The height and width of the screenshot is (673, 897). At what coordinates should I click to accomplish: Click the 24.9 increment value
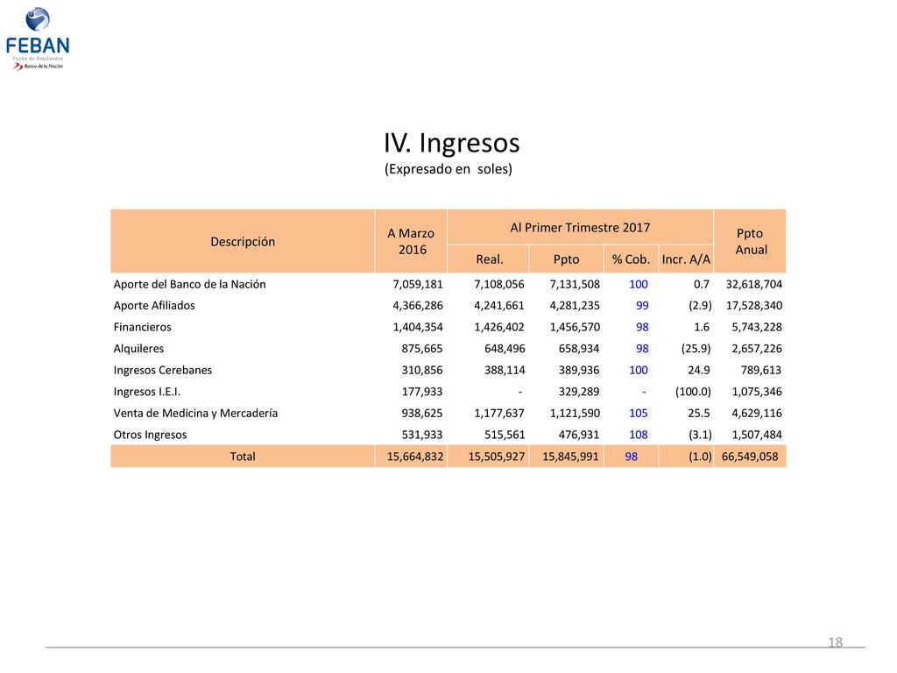coord(698,371)
